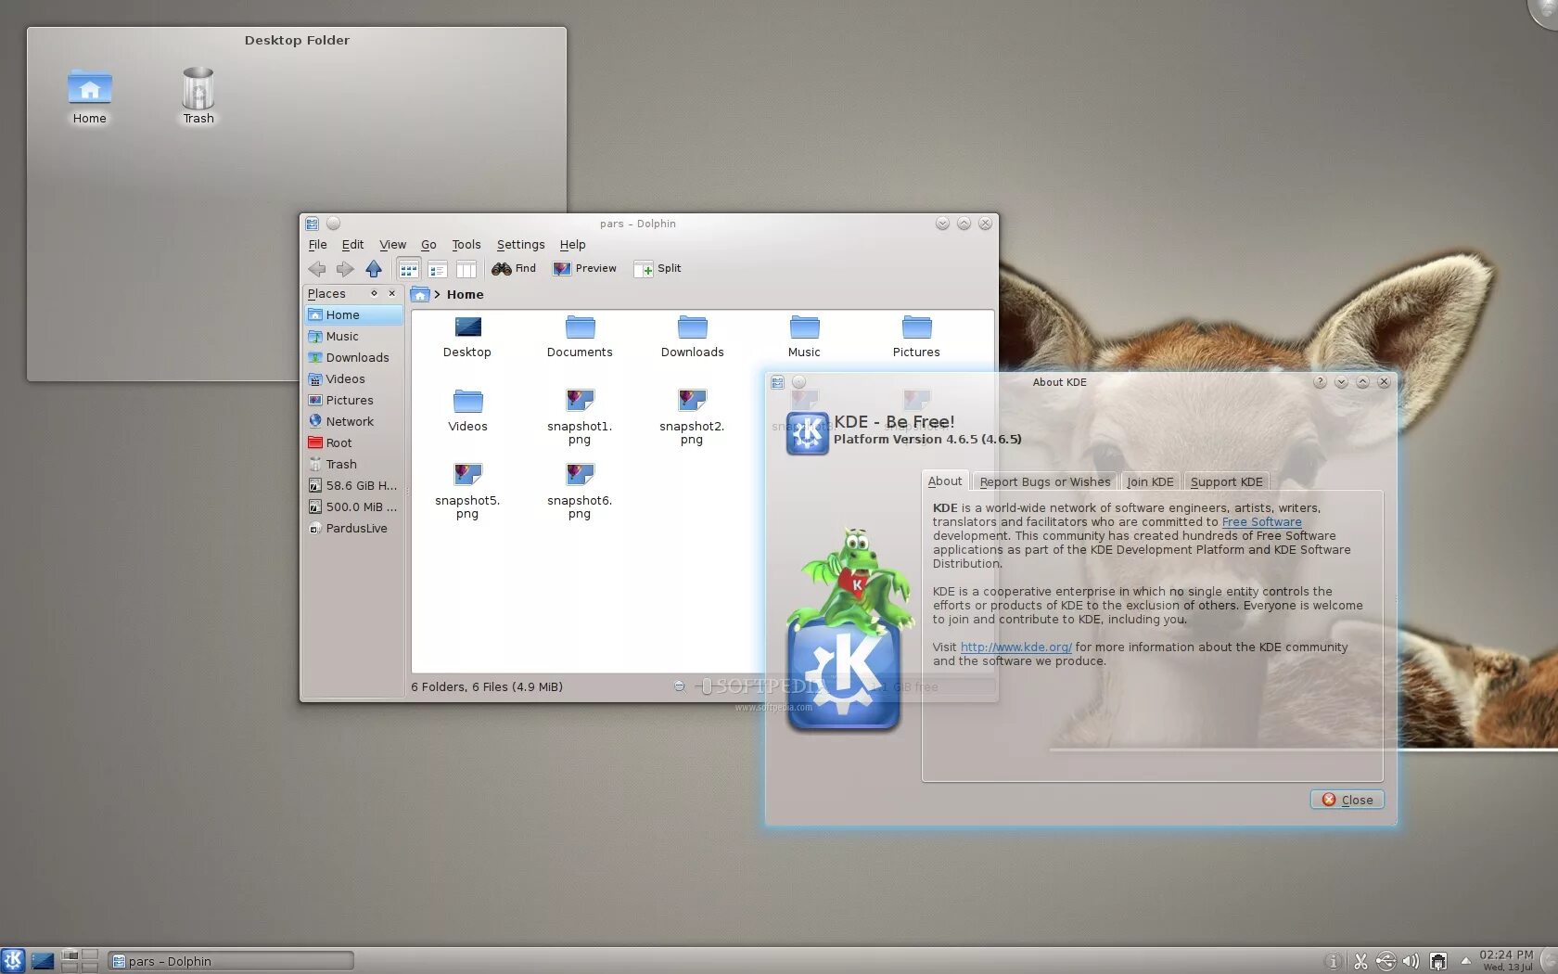Open the volume speaker icon in system tray
This screenshot has width=1558, height=974.
click(x=1411, y=962)
